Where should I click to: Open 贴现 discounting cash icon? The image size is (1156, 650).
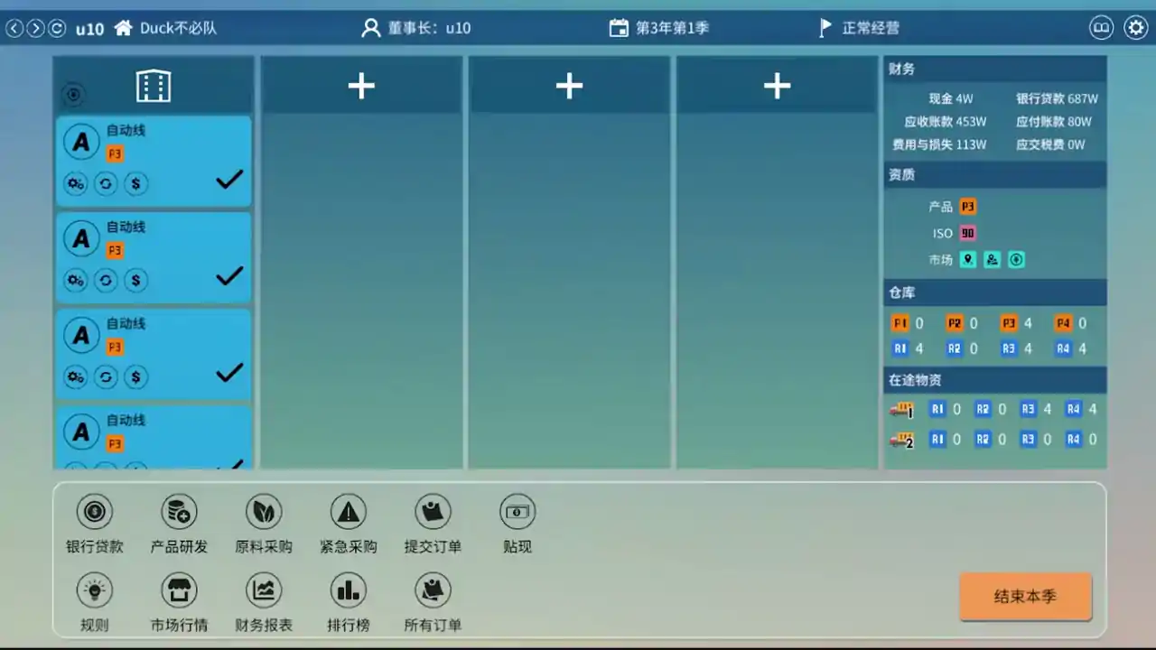point(517,513)
